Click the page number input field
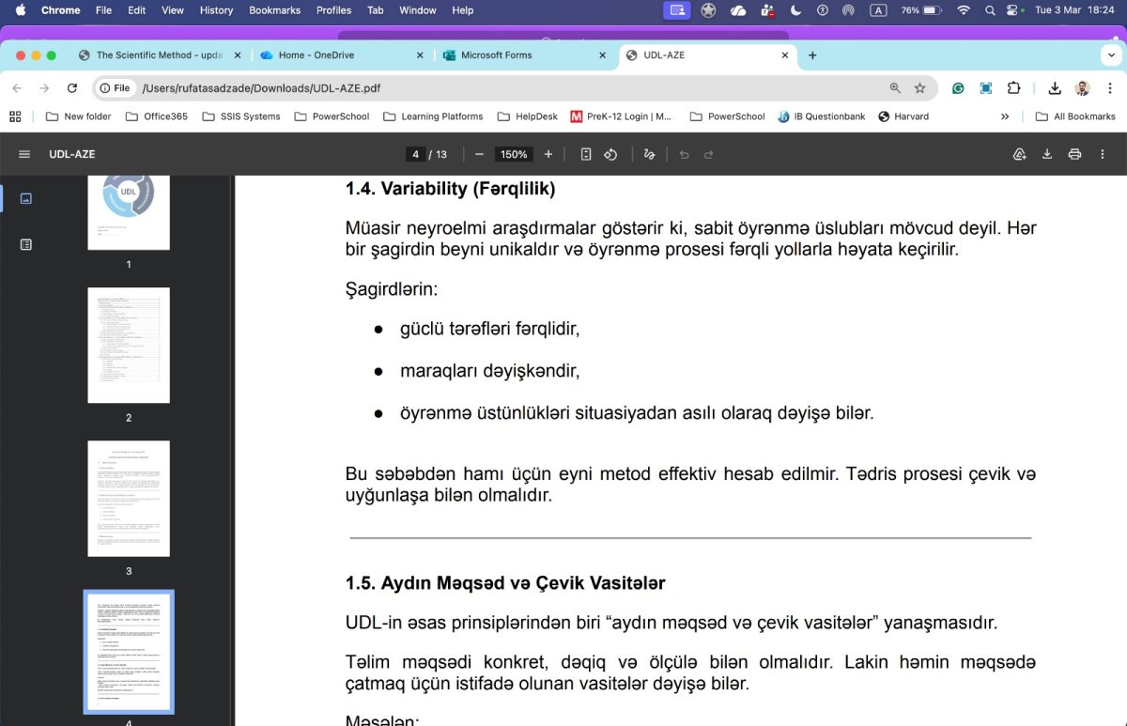 click(x=415, y=154)
